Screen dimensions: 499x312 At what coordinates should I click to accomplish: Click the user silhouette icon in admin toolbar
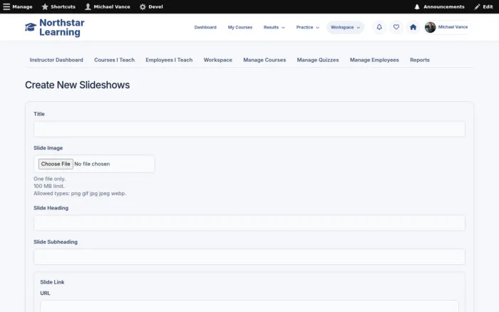(x=88, y=6)
